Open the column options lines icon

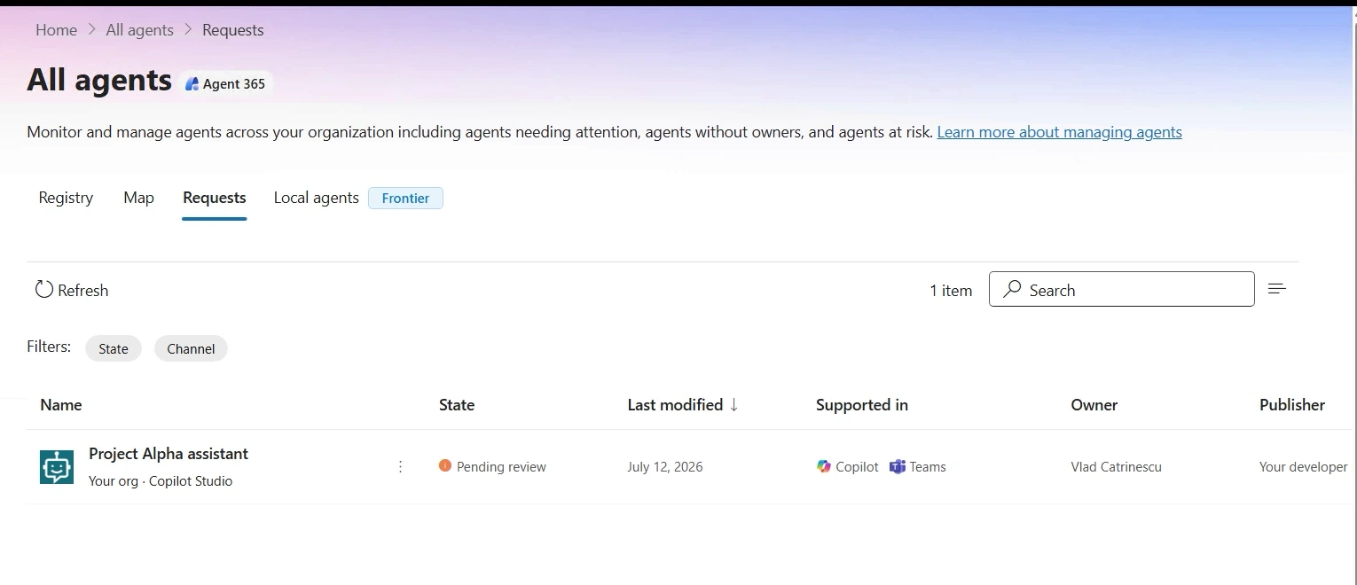click(1277, 288)
